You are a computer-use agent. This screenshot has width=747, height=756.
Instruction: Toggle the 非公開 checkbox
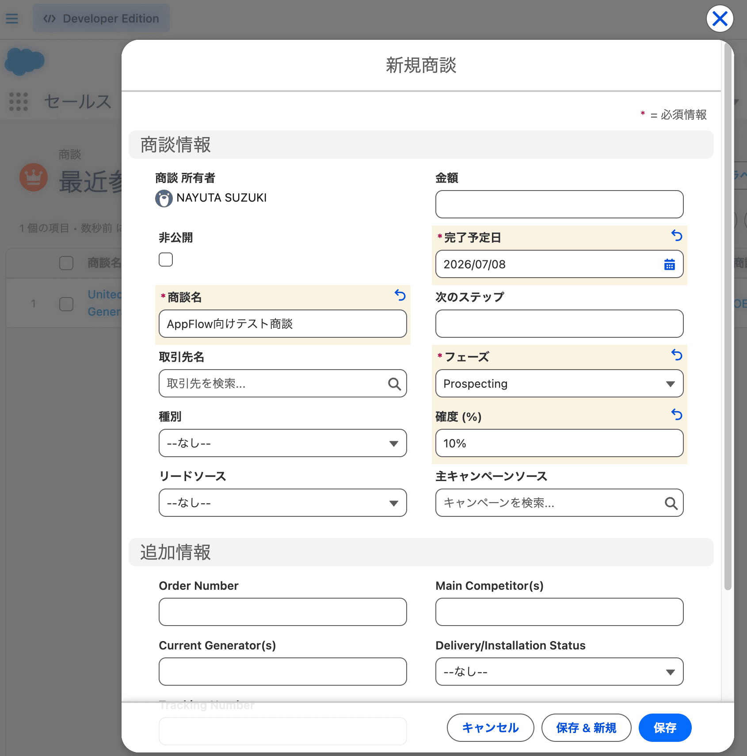click(166, 260)
